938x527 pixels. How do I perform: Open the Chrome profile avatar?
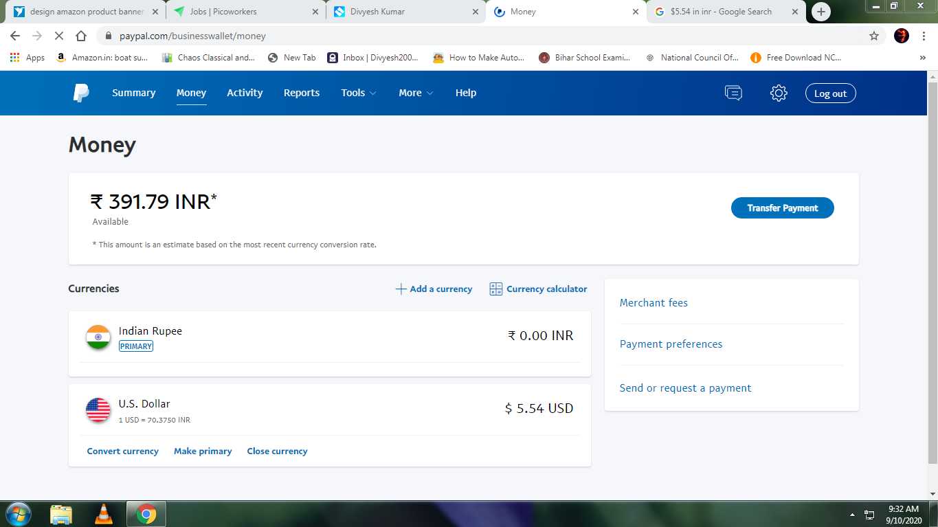pos(902,36)
